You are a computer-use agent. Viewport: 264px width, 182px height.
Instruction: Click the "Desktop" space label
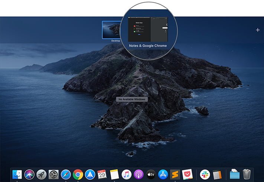[116, 41]
